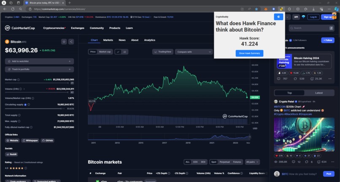Viewport: 340px width, 182px height.
Task: Click the CoinMarketCap logo
Action: 20,28
